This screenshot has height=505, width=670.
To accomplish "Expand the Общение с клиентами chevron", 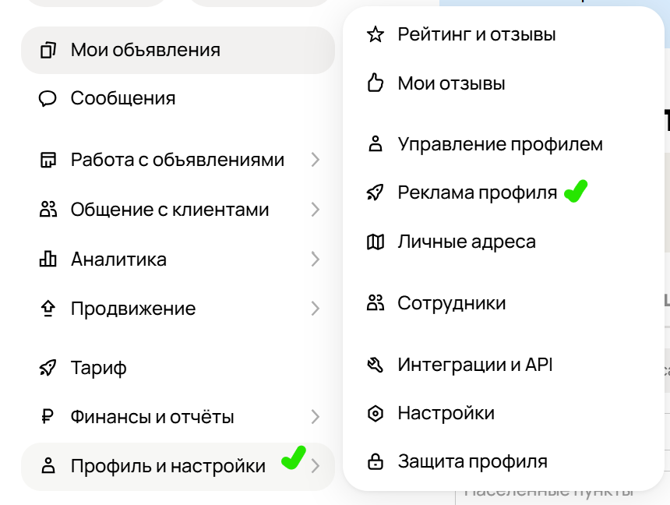I will [315, 210].
